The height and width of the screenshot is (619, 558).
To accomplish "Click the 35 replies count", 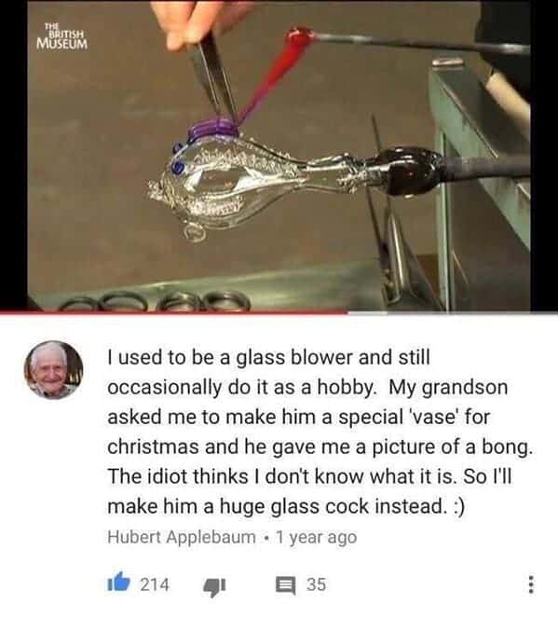I will pos(317,585).
